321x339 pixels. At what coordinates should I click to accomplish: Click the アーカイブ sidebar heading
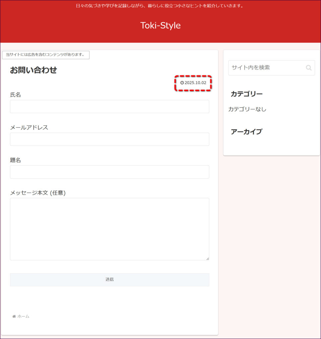246,132
